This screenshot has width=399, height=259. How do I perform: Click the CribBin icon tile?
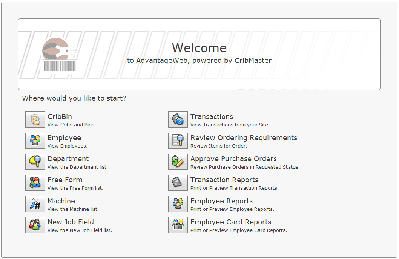tap(35, 120)
